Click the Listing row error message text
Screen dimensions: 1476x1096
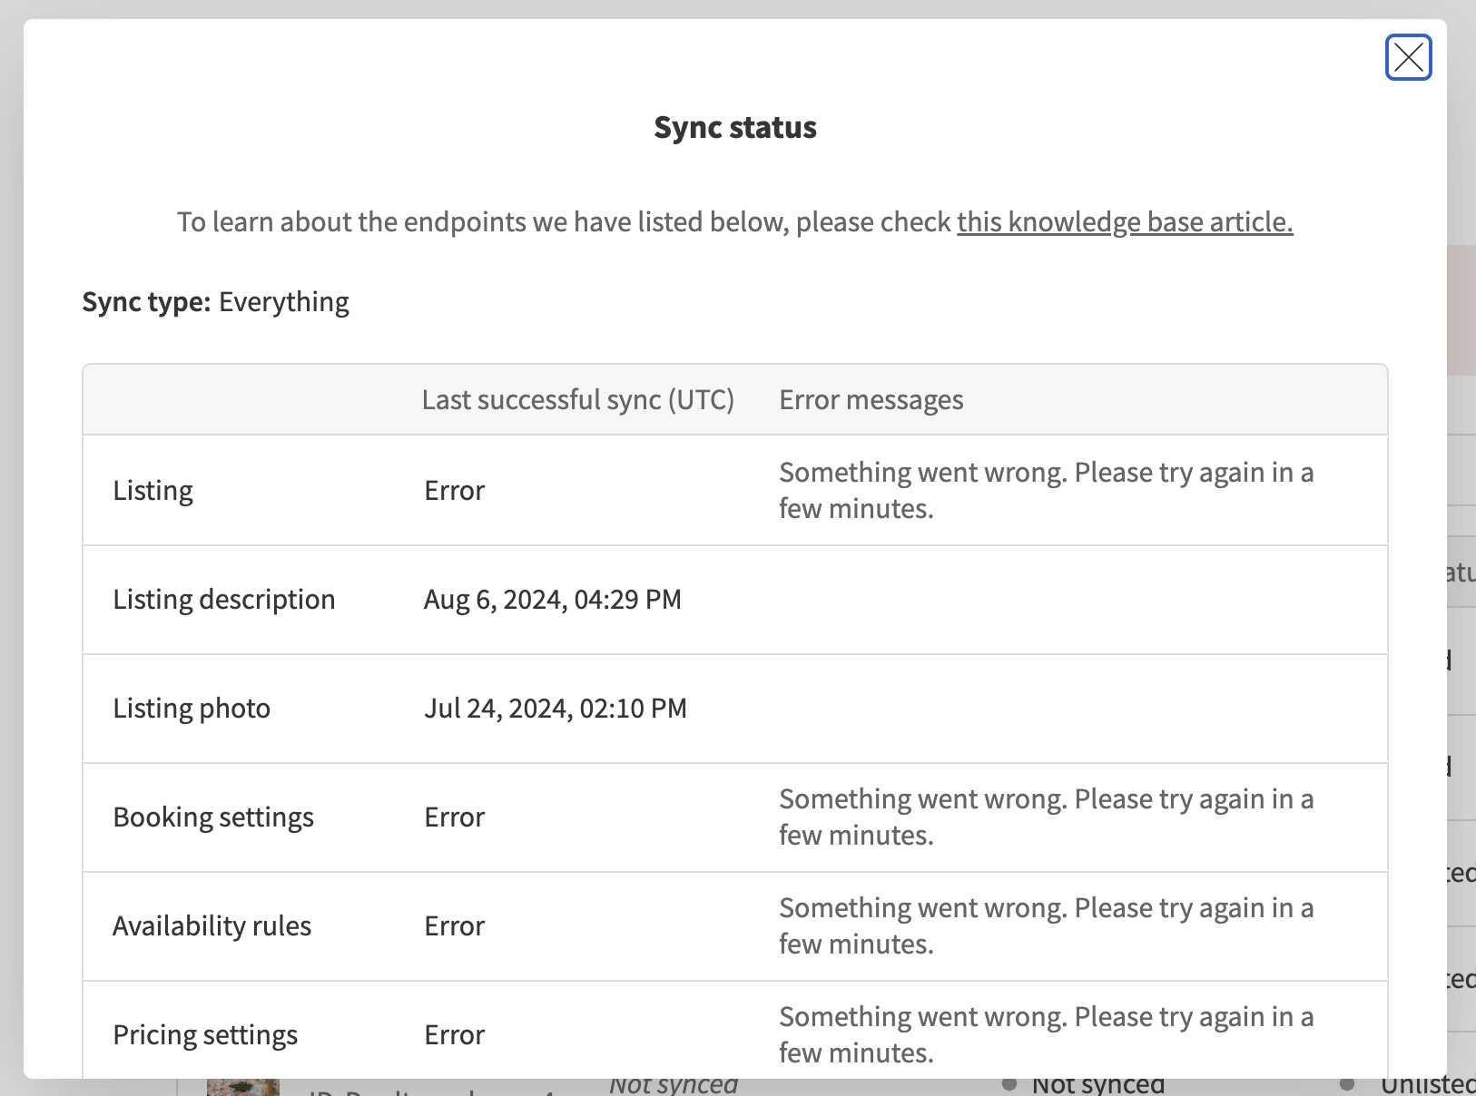pyautogui.click(x=1046, y=491)
